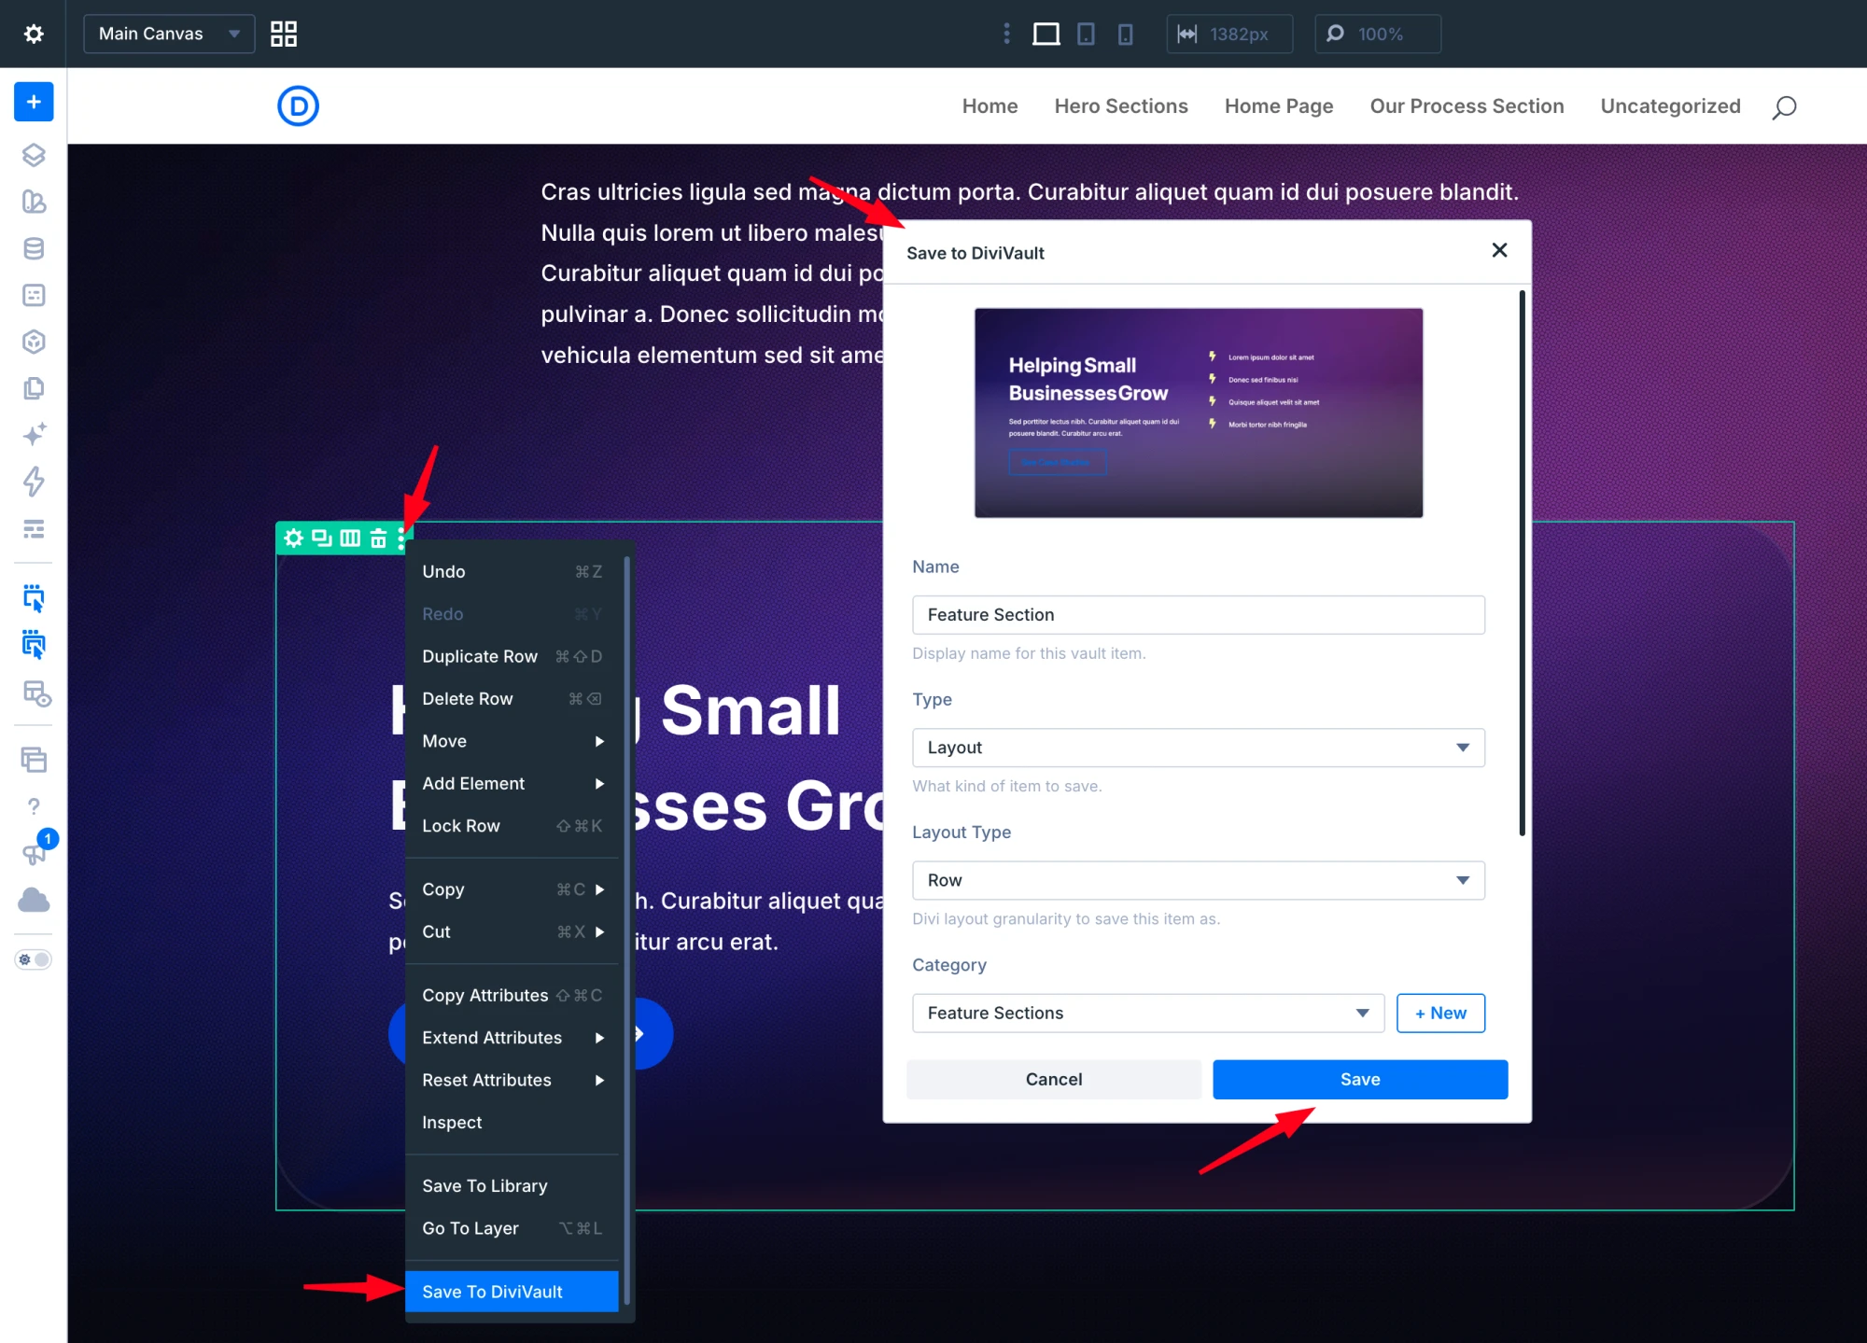Expand the Add Element submenu
1867x1343 pixels.
[x=512, y=783]
